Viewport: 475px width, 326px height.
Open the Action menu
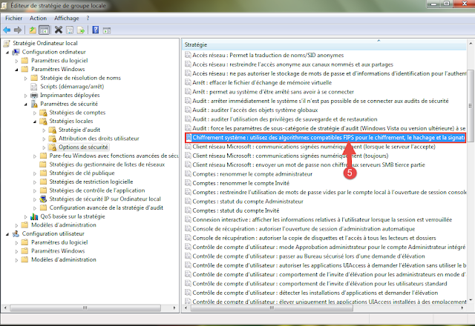pos(38,18)
